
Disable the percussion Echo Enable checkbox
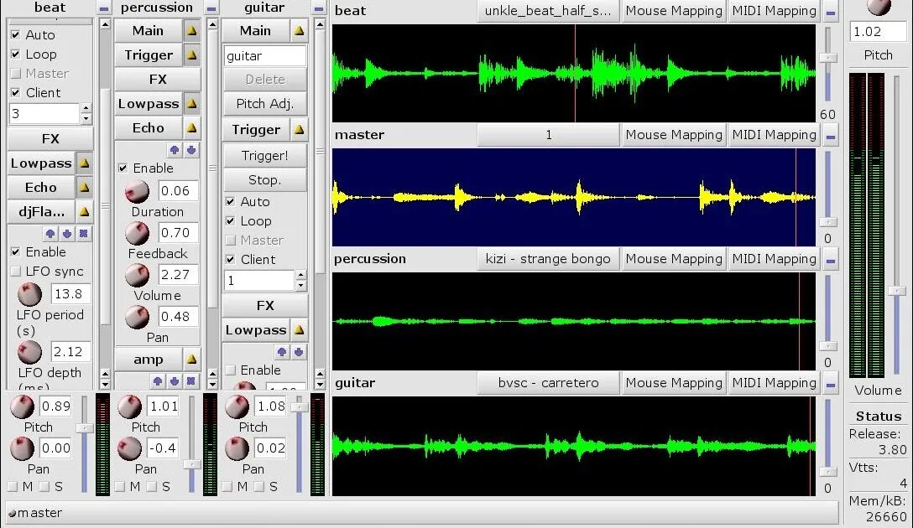(x=123, y=168)
